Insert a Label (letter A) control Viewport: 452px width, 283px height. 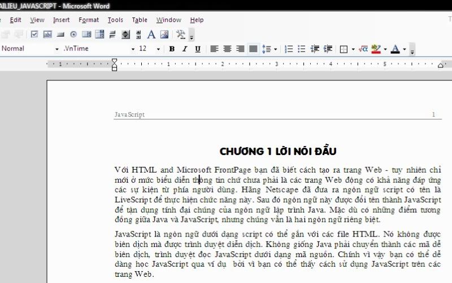pos(151,35)
